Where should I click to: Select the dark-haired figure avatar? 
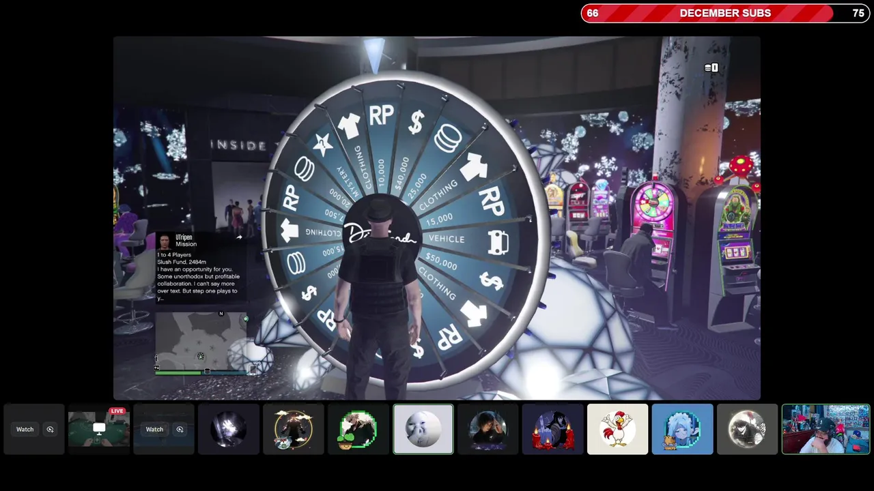coord(488,429)
